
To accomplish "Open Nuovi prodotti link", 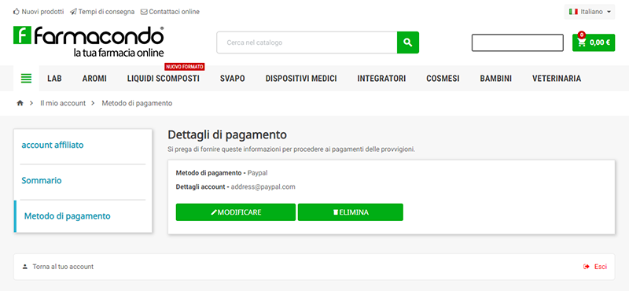I will coord(39,12).
